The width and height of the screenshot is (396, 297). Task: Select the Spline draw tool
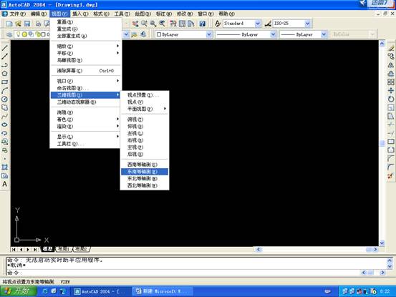coord(4,116)
